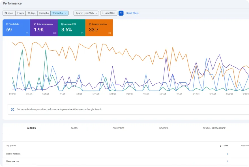Viewport: 249px width, 167px height.
Task: Click the Clicks sort arrow icon
Action: click(x=221, y=146)
